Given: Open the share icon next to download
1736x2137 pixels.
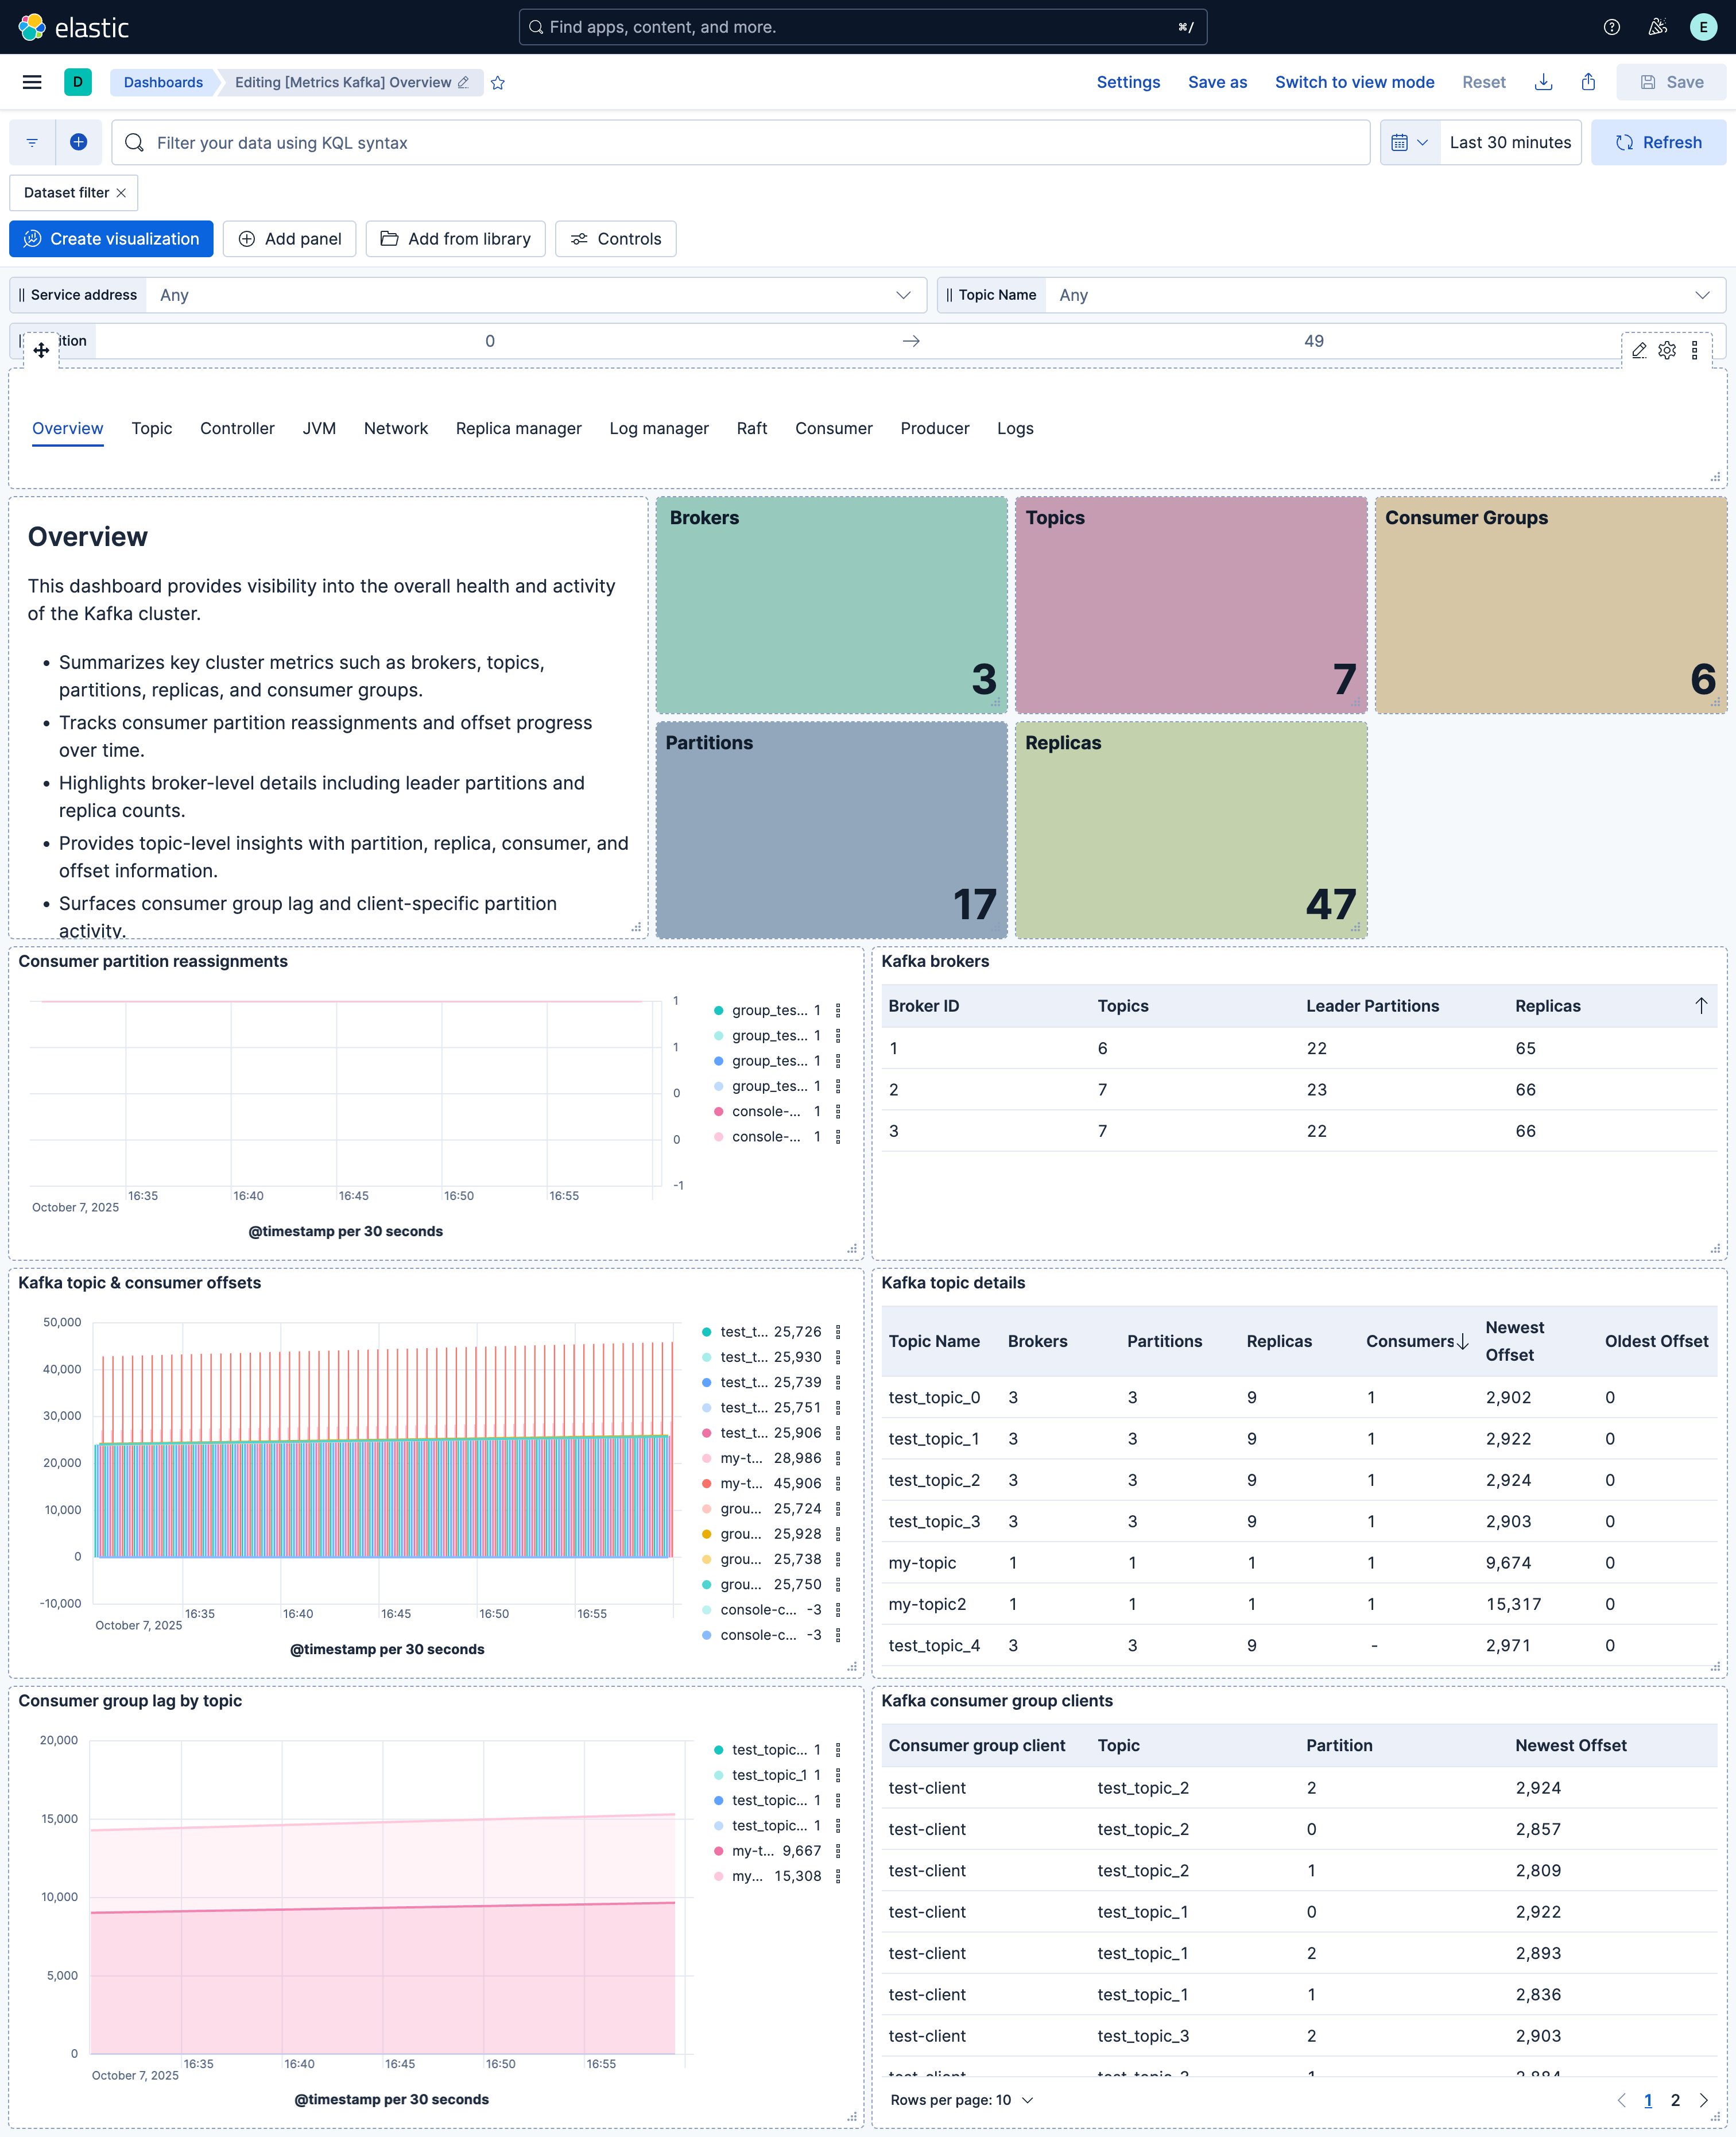Looking at the screenshot, I should point(1589,82).
